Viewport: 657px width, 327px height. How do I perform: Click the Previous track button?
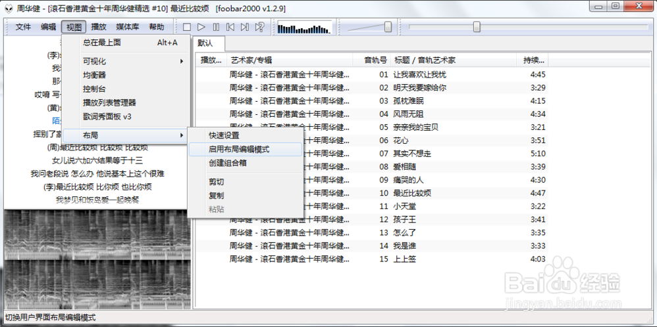pyautogui.click(x=230, y=27)
